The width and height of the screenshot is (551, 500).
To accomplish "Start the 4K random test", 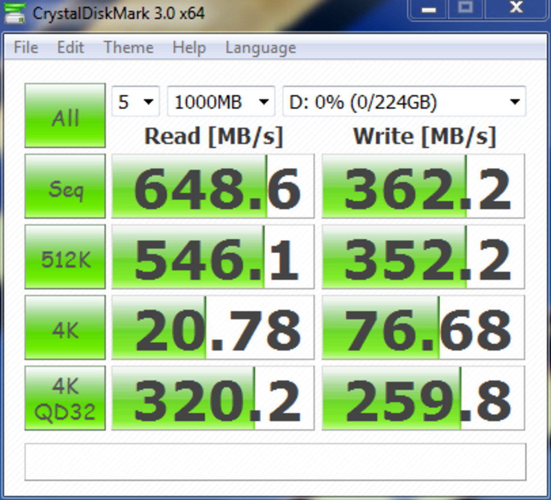I will click(65, 327).
